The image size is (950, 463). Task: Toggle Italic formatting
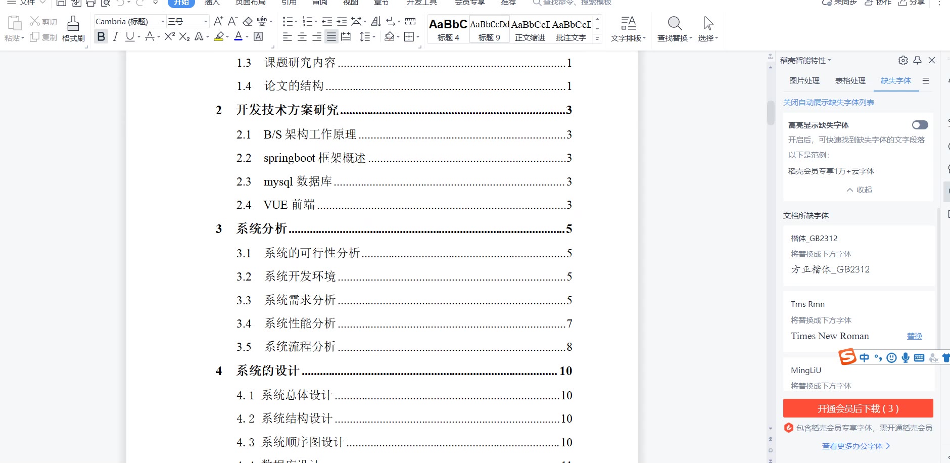coord(116,36)
